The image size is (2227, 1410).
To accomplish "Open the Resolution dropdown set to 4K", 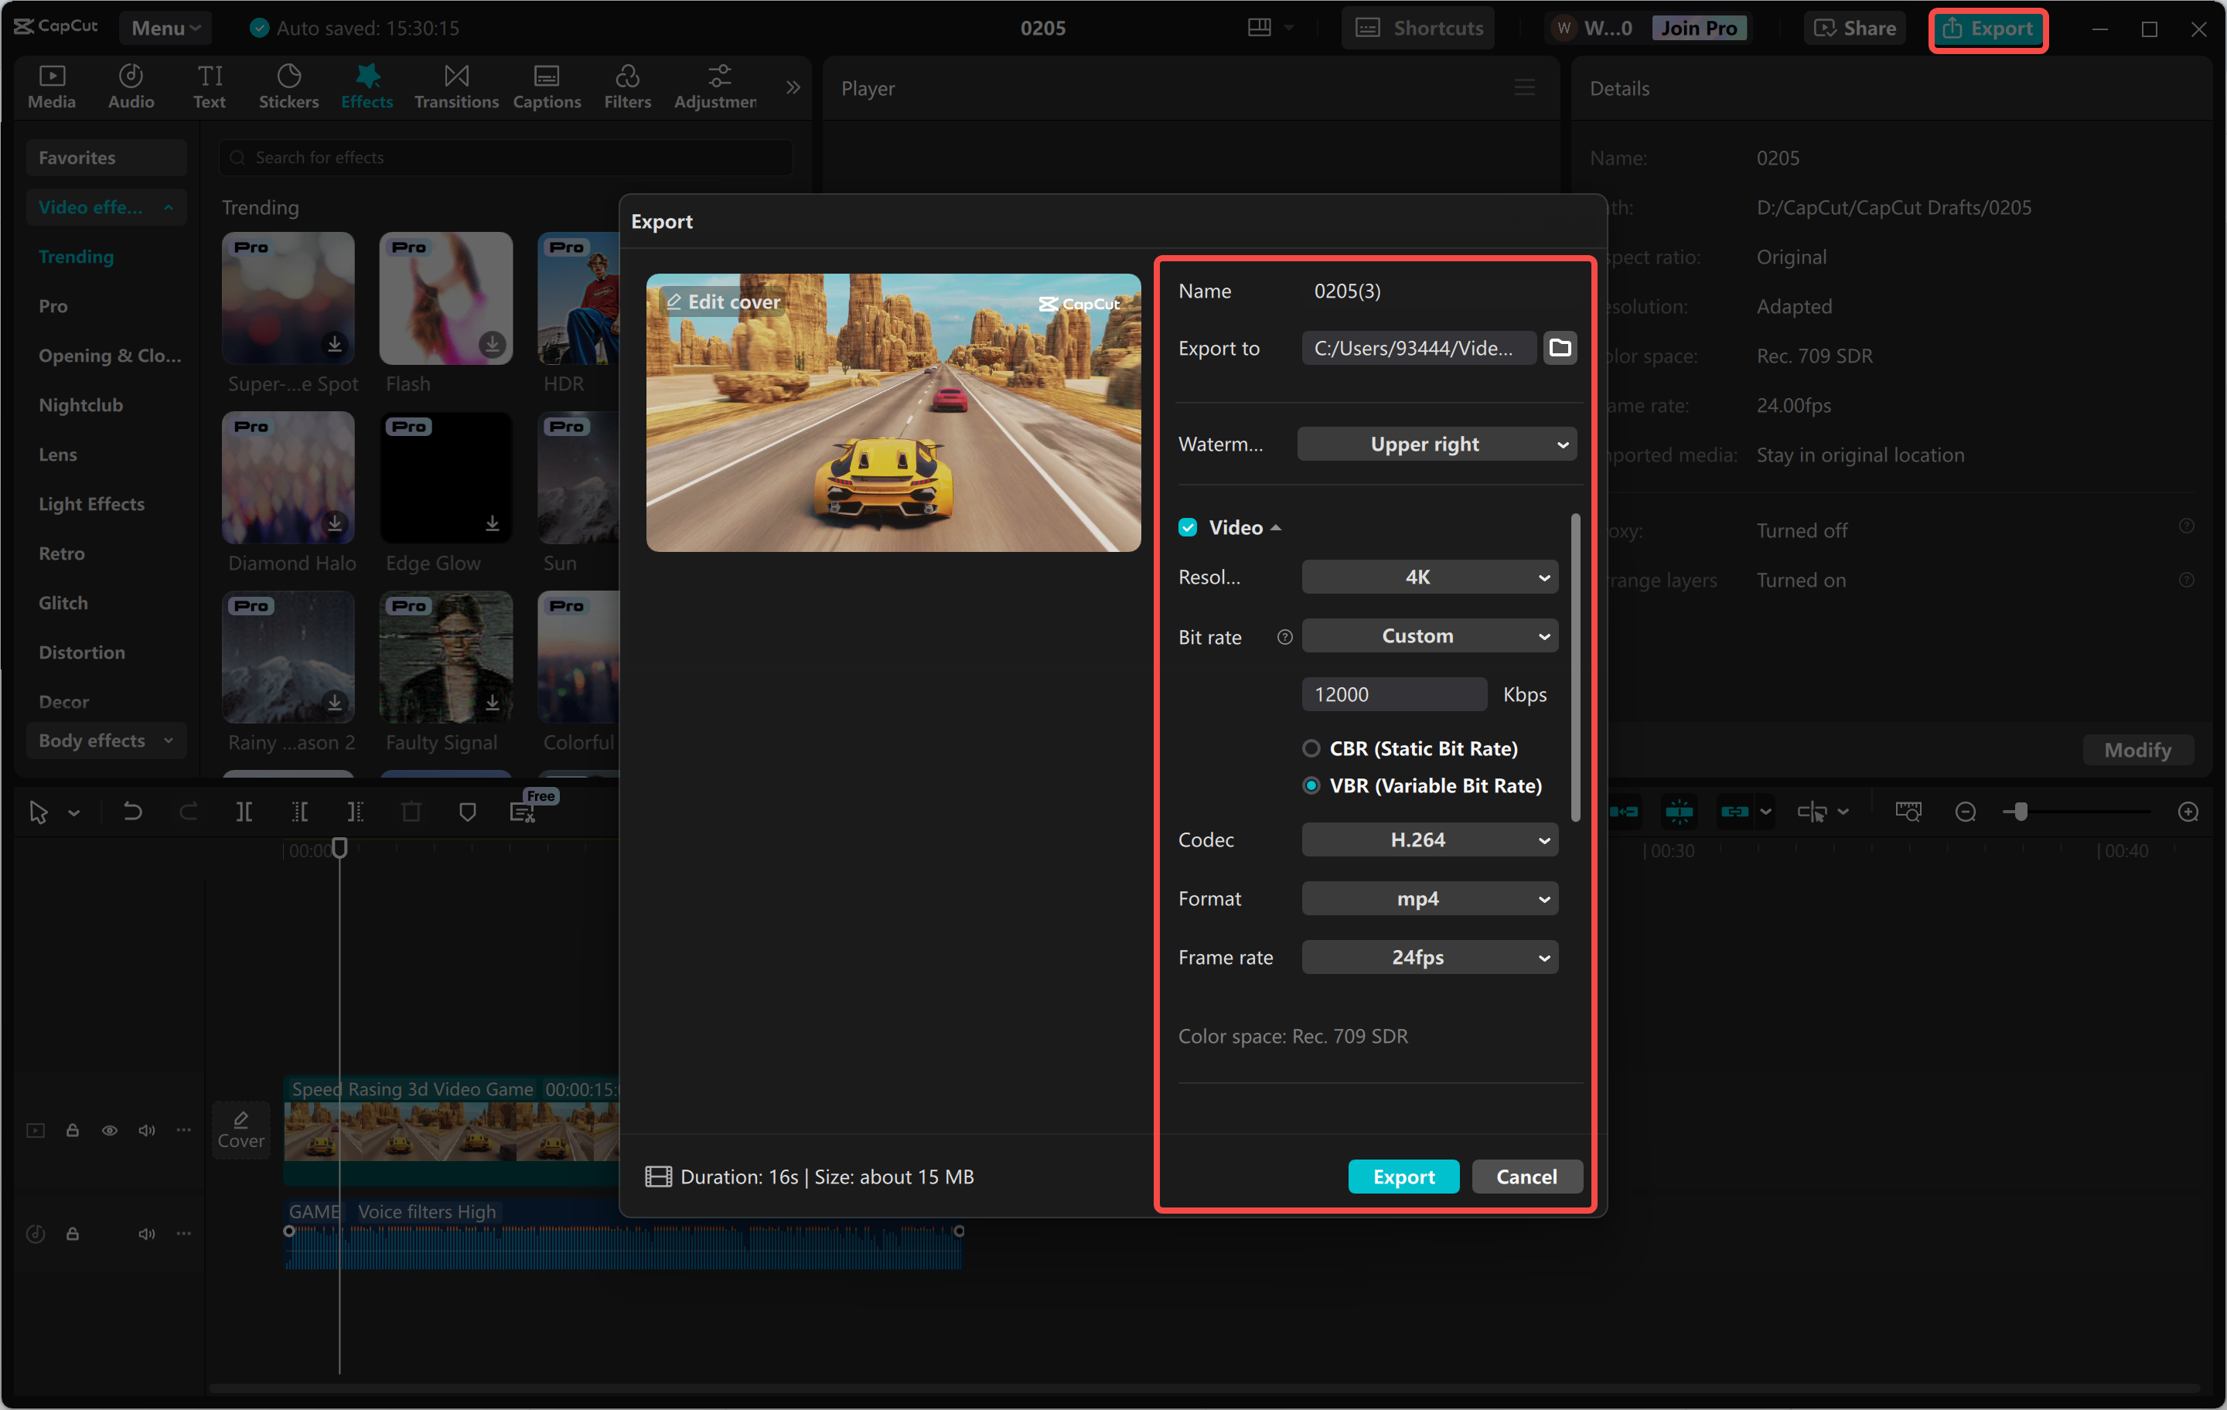I will 1429,576.
